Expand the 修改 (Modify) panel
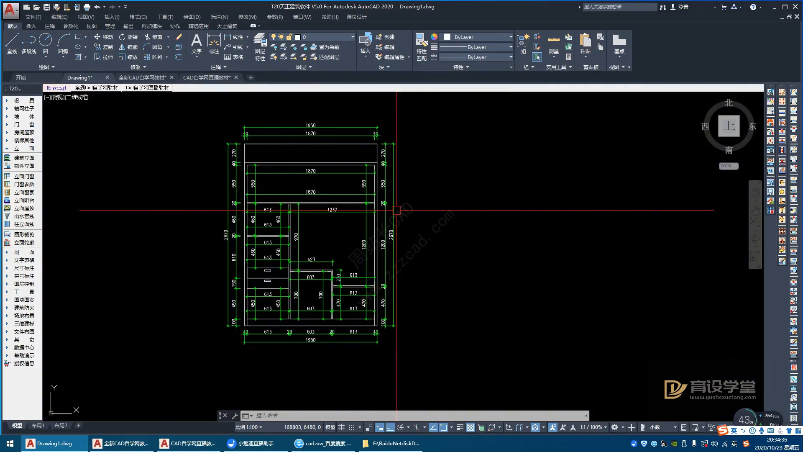The height and width of the screenshot is (452, 803). tap(138, 67)
